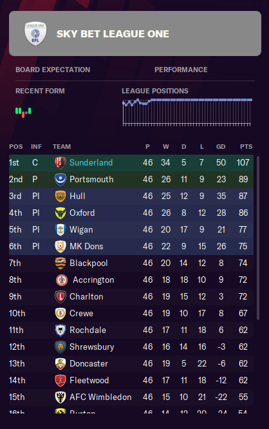
Task: Sort table by PTS column
Action: point(246,147)
